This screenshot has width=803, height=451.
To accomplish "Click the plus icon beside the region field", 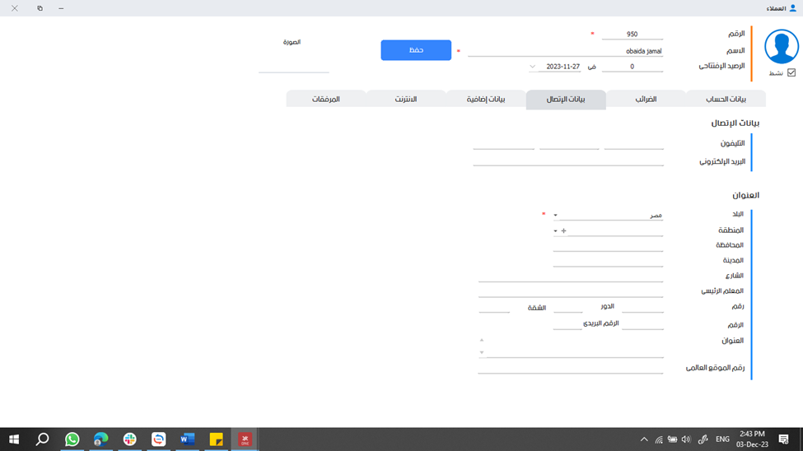I will pos(563,231).
